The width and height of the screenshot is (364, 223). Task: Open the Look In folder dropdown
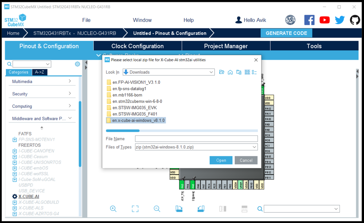(211, 72)
